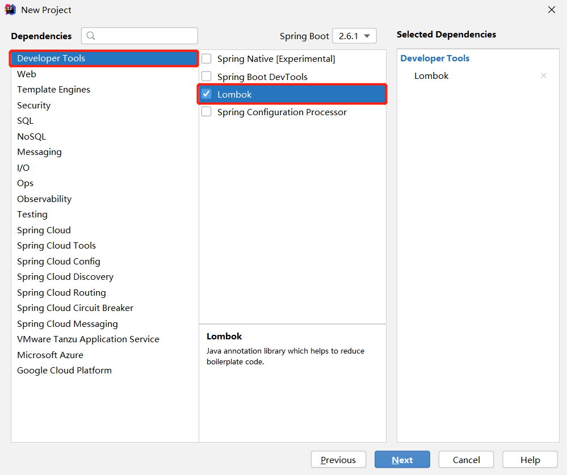The image size is (567, 475).
Task: Select the Microsoft Azure category
Action: tap(104, 355)
